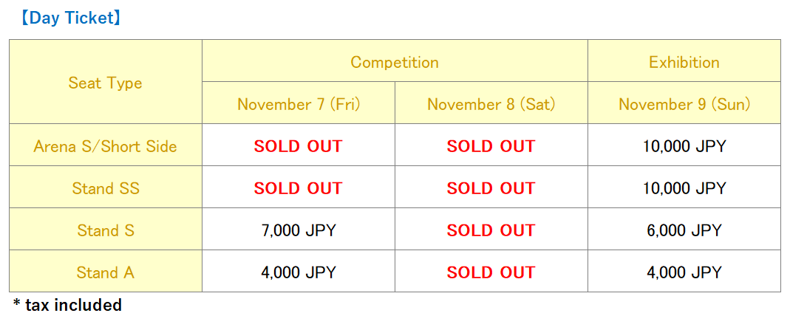
Task: Select the Seat Type header cell
Action: tap(105, 83)
